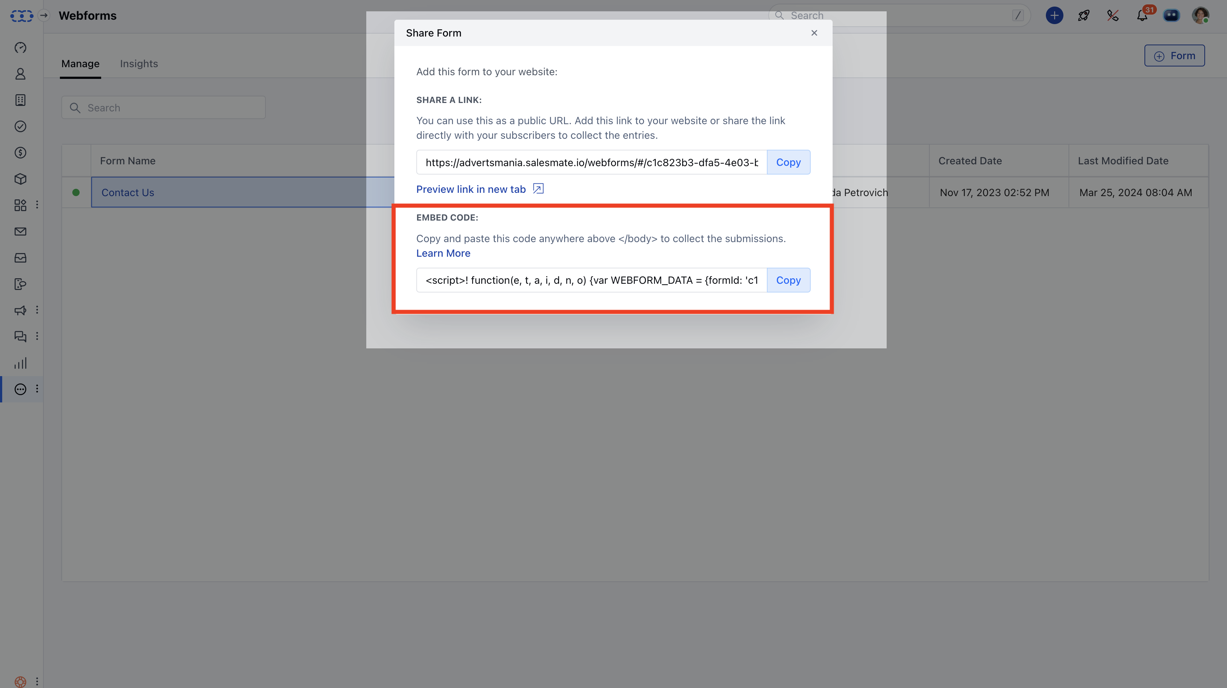
Task: Click the Webforms page title
Action: [x=88, y=16]
